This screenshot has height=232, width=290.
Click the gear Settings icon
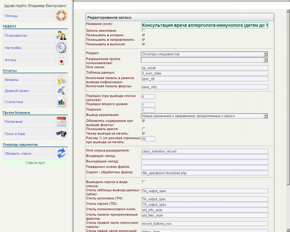(61, 48)
